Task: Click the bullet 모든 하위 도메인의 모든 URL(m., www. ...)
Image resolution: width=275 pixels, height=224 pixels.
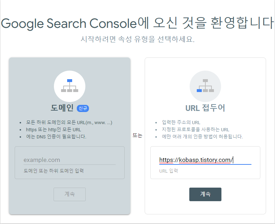Action: pyautogui.click(x=69, y=122)
